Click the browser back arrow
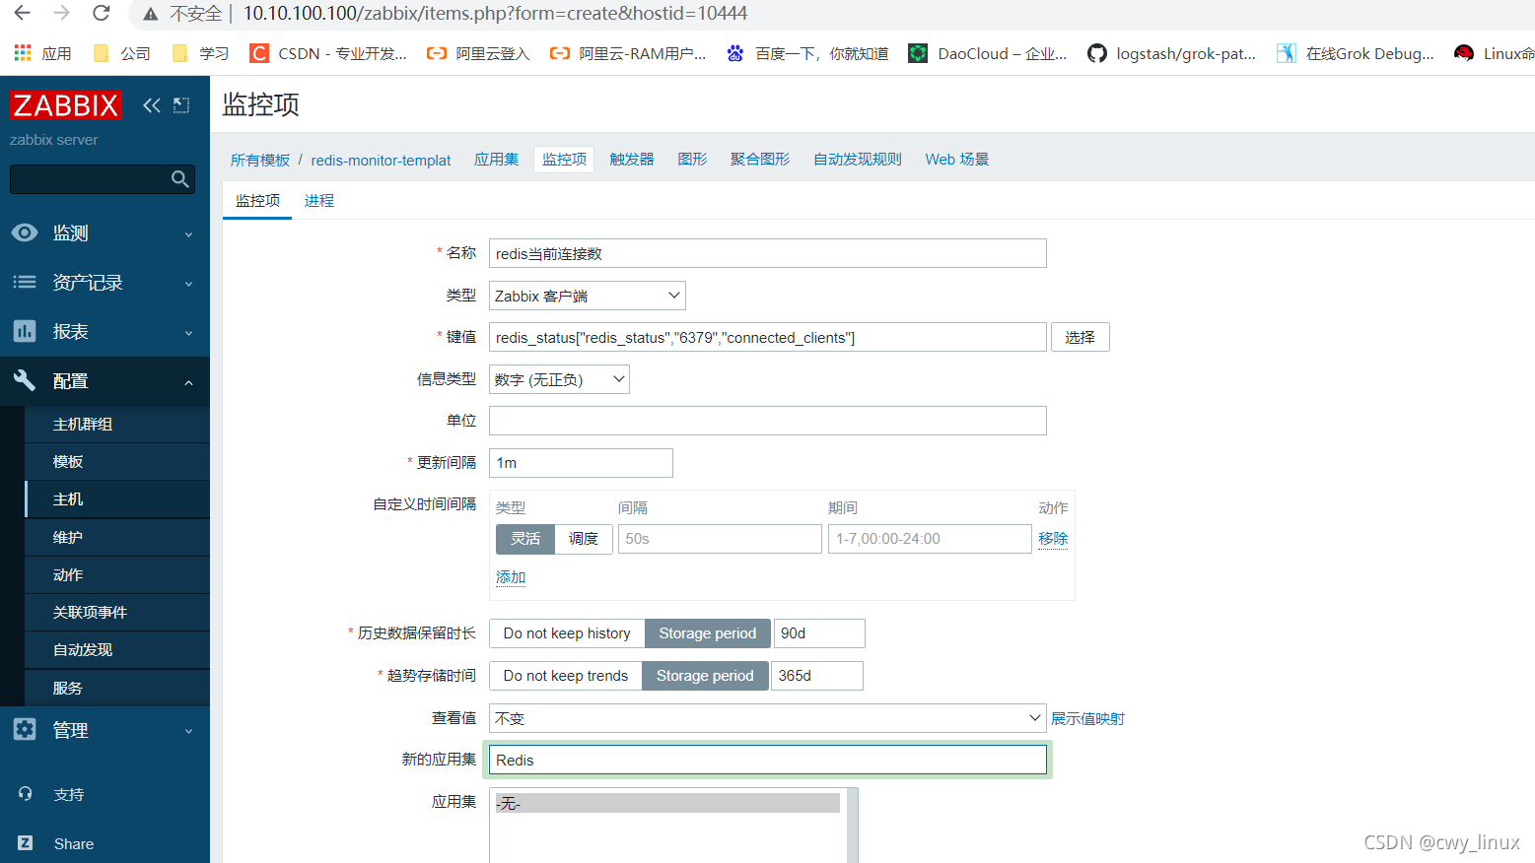1535x863 pixels. (x=22, y=13)
